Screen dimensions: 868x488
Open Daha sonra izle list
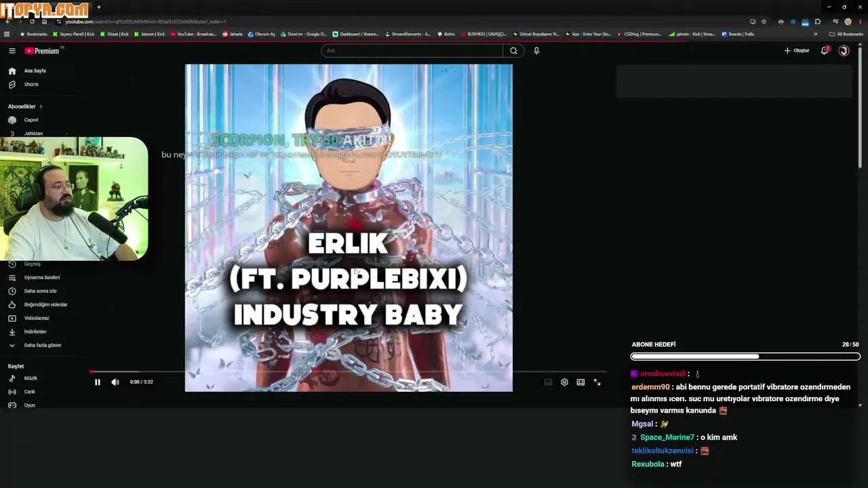tap(39, 291)
